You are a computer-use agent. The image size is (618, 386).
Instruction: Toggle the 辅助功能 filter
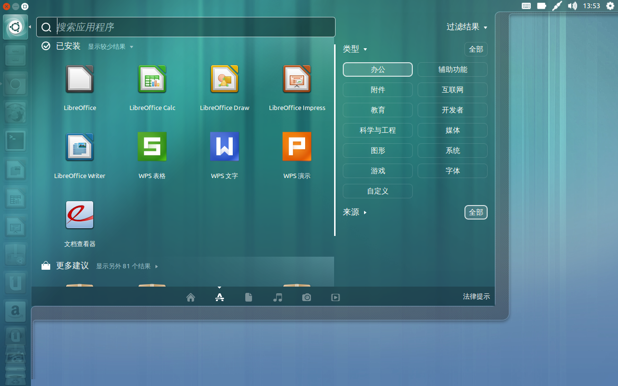452,69
